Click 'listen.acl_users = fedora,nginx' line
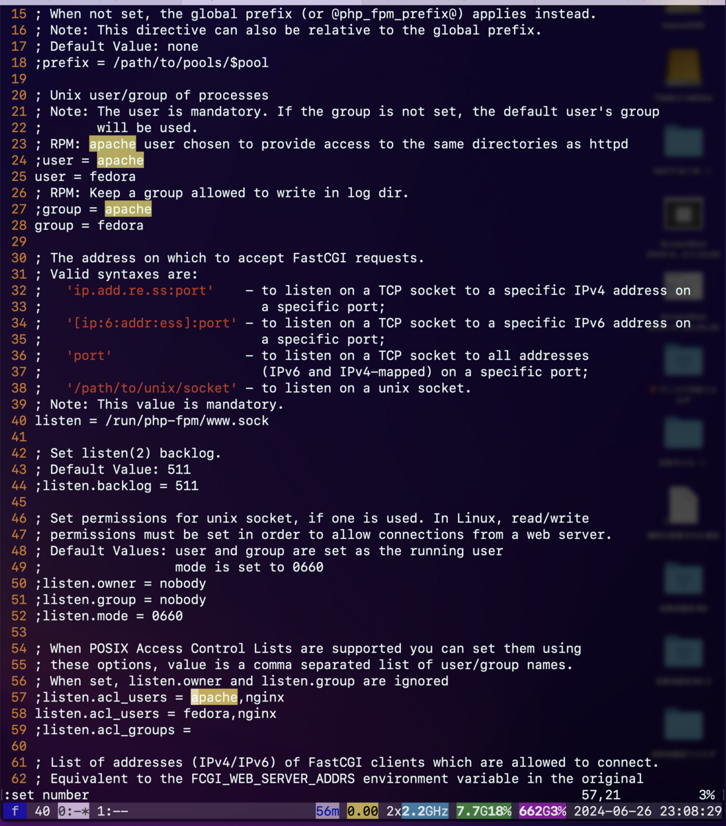 pos(156,714)
